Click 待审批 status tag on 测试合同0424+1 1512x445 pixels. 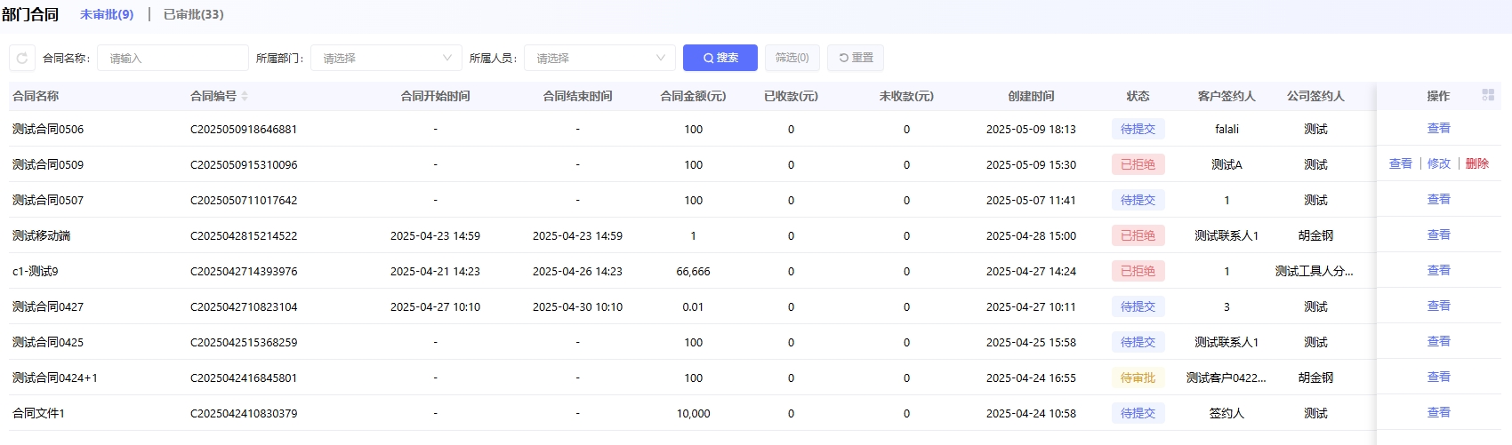(1138, 377)
